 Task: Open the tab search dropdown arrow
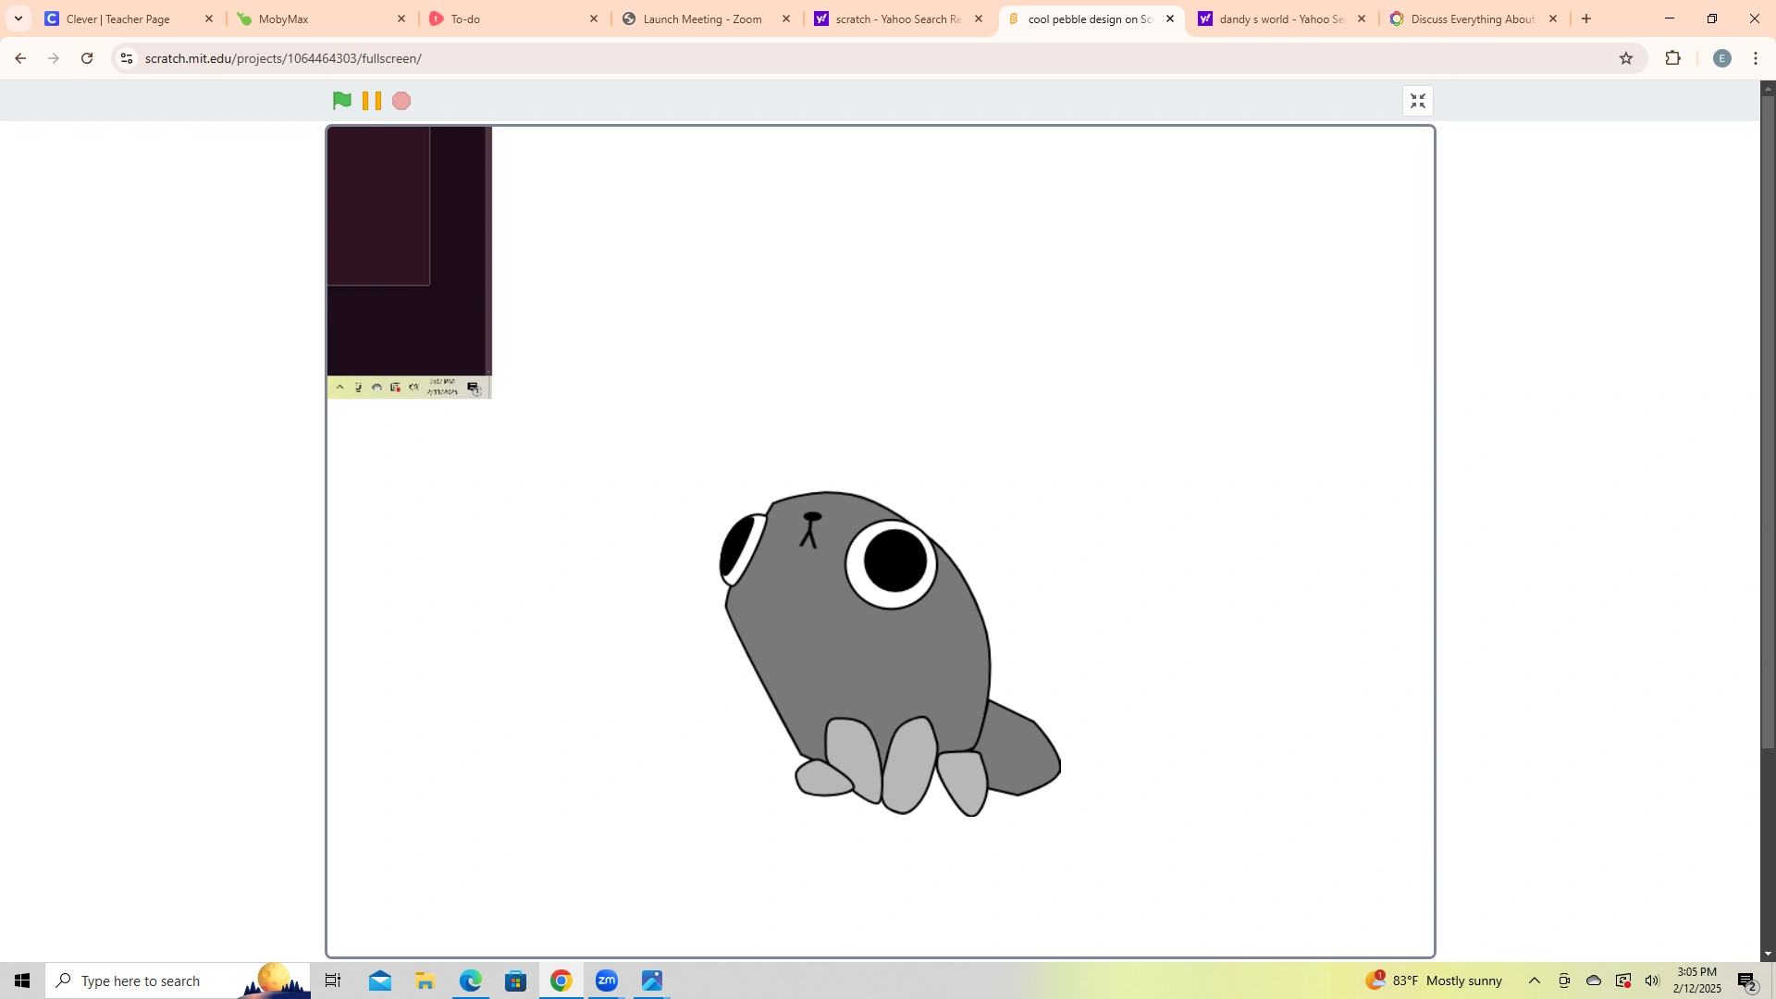[18, 18]
